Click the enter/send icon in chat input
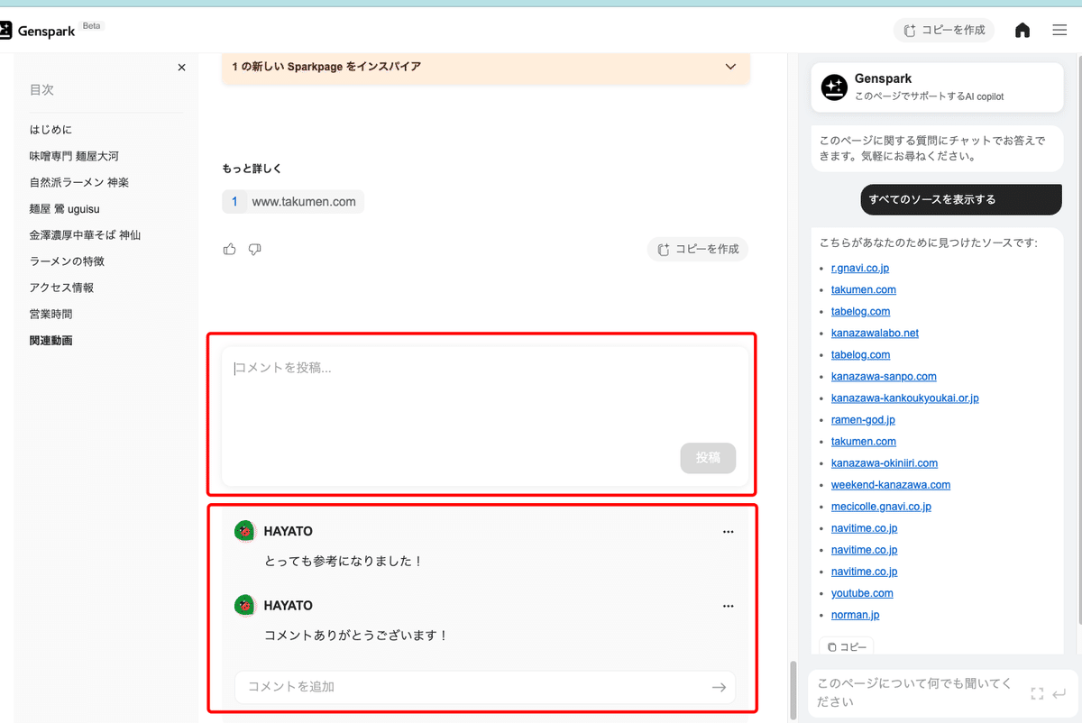This screenshot has height=723, width=1082. (1059, 693)
